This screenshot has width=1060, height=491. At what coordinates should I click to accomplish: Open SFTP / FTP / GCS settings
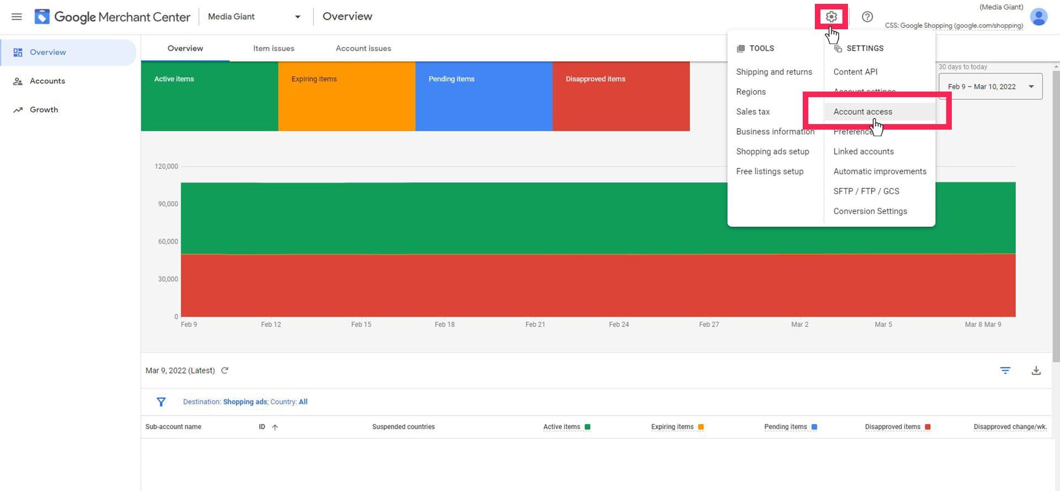tap(866, 191)
